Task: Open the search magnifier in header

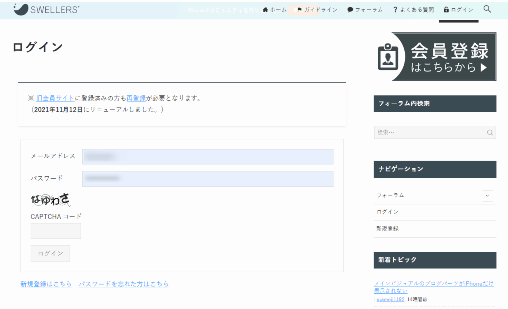Action: point(487,9)
